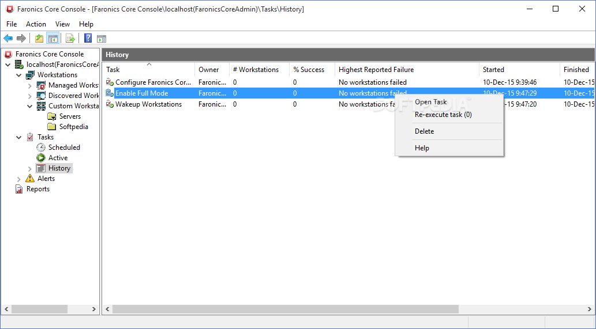This screenshot has width=596, height=329.
Task: Click Started cell '10-Dec-15 9:39:46'
Action: coord(509,82)
